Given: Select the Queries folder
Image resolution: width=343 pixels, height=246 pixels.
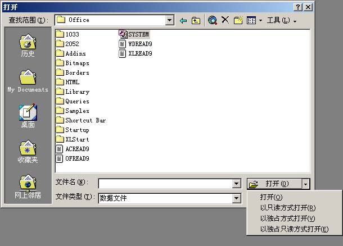Looking at the screenshot, I should click(x=73, y=101).
